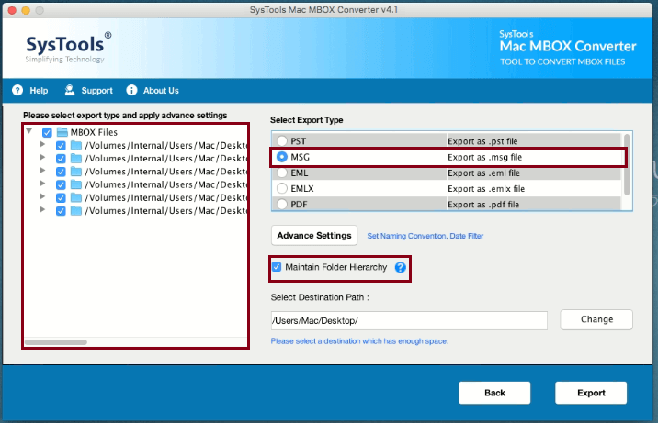Uncheck the last /Volumes folder checkbox
This screenshot has height=423, width=658.
[61, 211]
